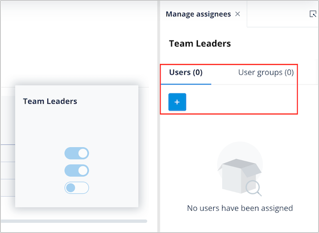
Task: Open the Manage assignees panel tab
Action: (x=198, y=14)
